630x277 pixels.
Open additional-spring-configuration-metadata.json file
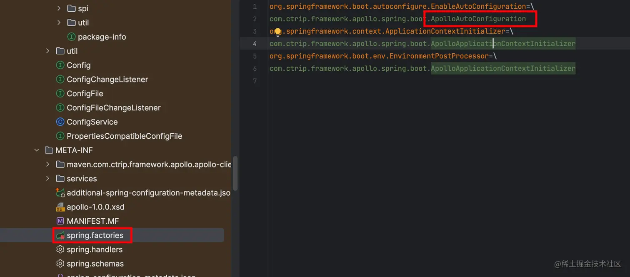[x=148, y=193]
